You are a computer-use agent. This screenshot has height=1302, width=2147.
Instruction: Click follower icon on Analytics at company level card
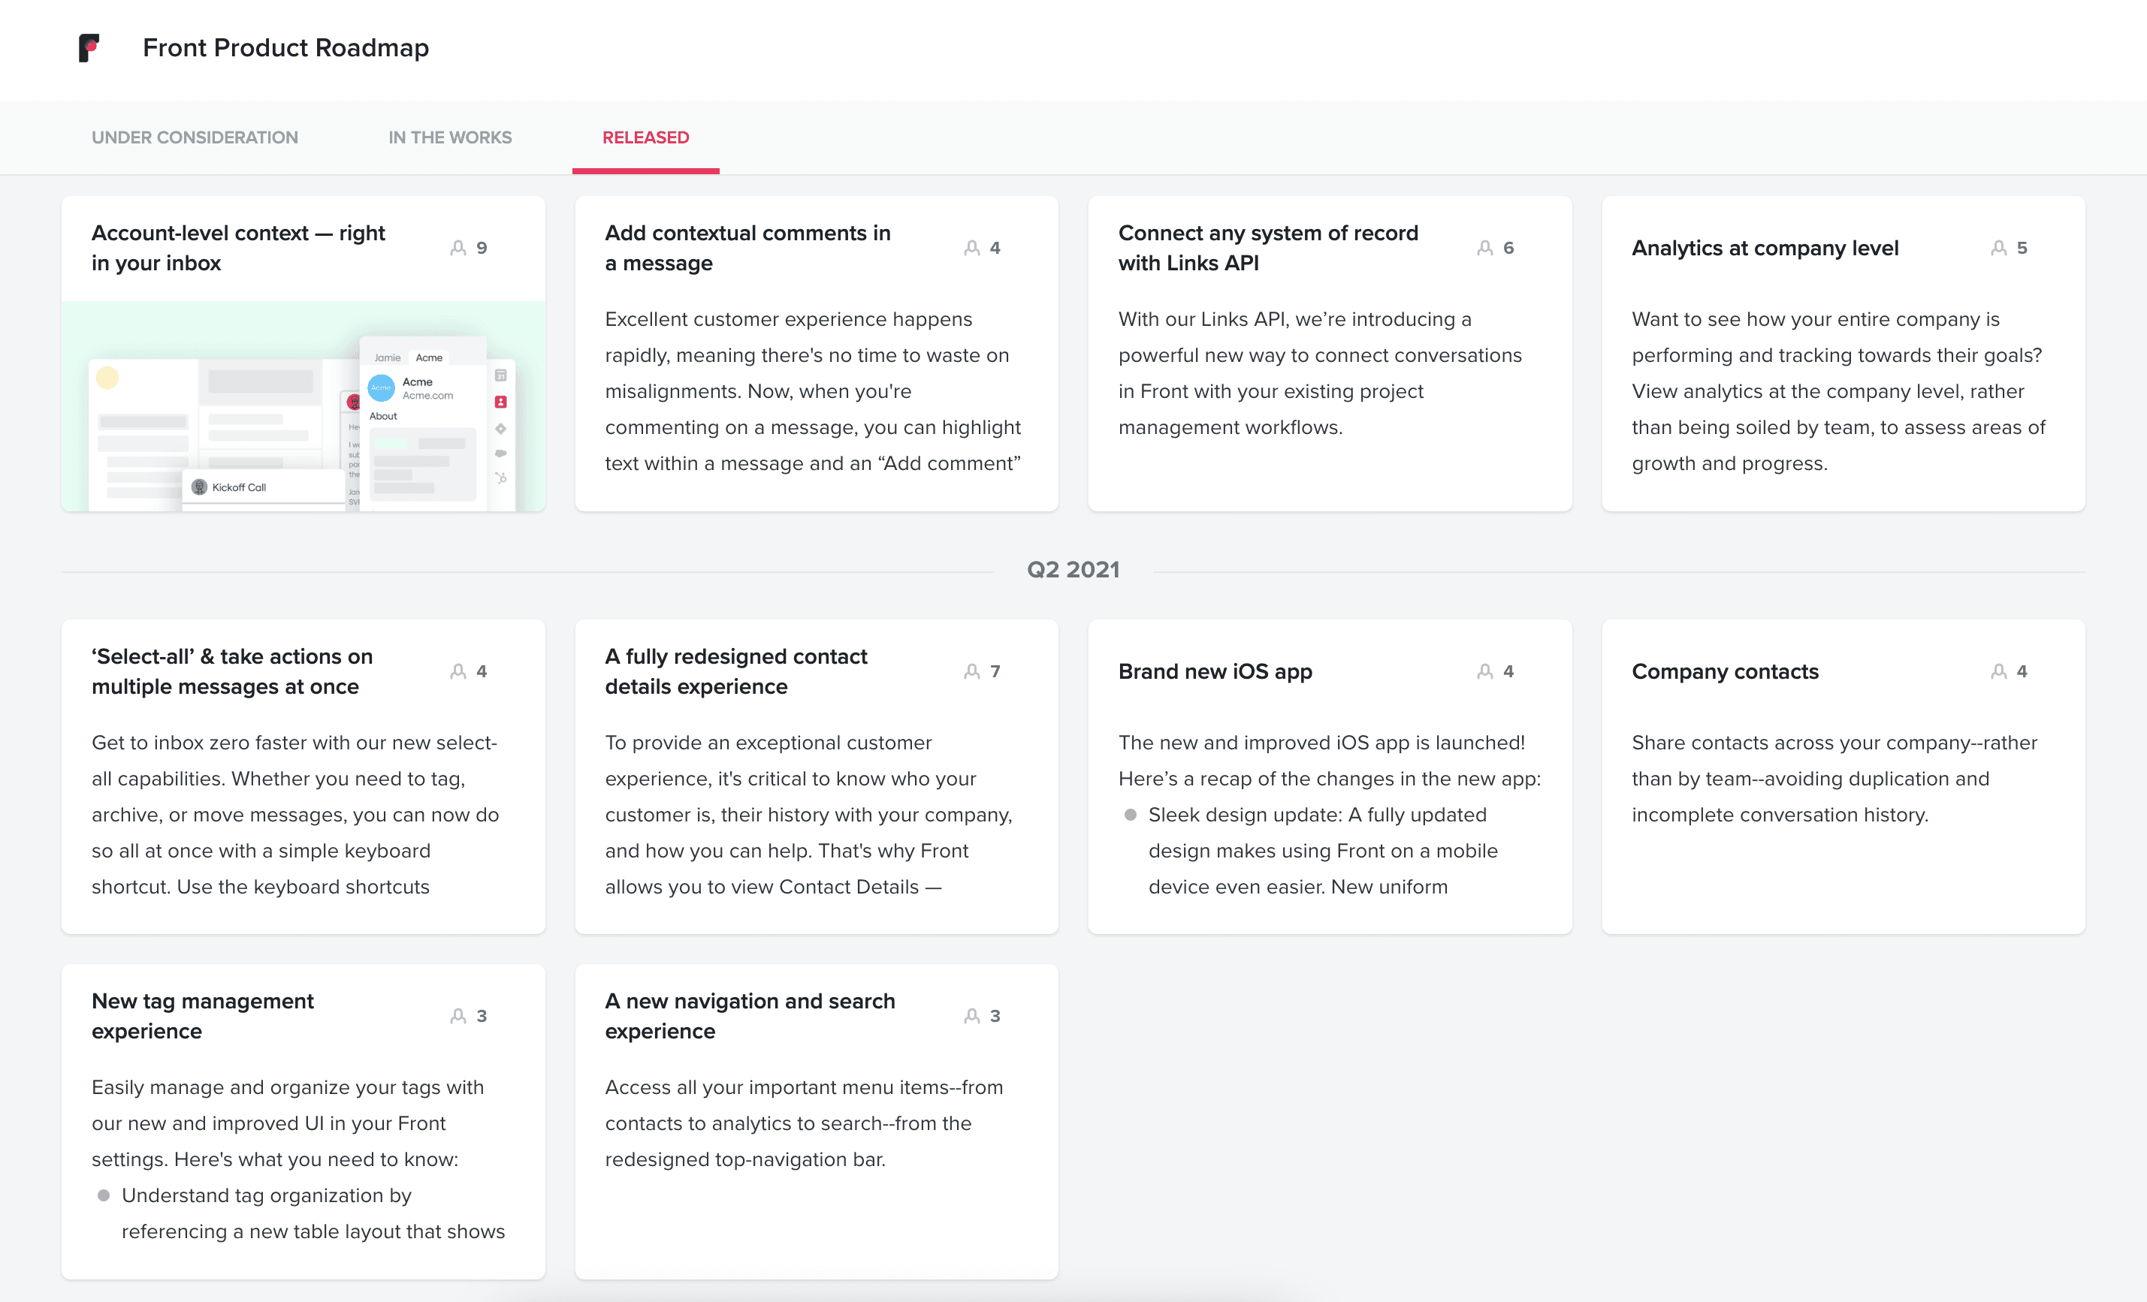[1999, 249]
